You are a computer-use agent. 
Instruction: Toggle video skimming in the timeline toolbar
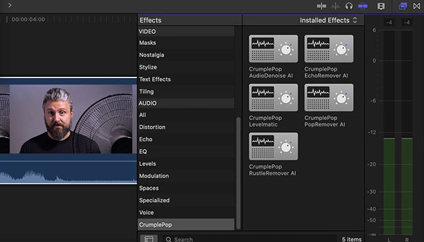(322, 6)
